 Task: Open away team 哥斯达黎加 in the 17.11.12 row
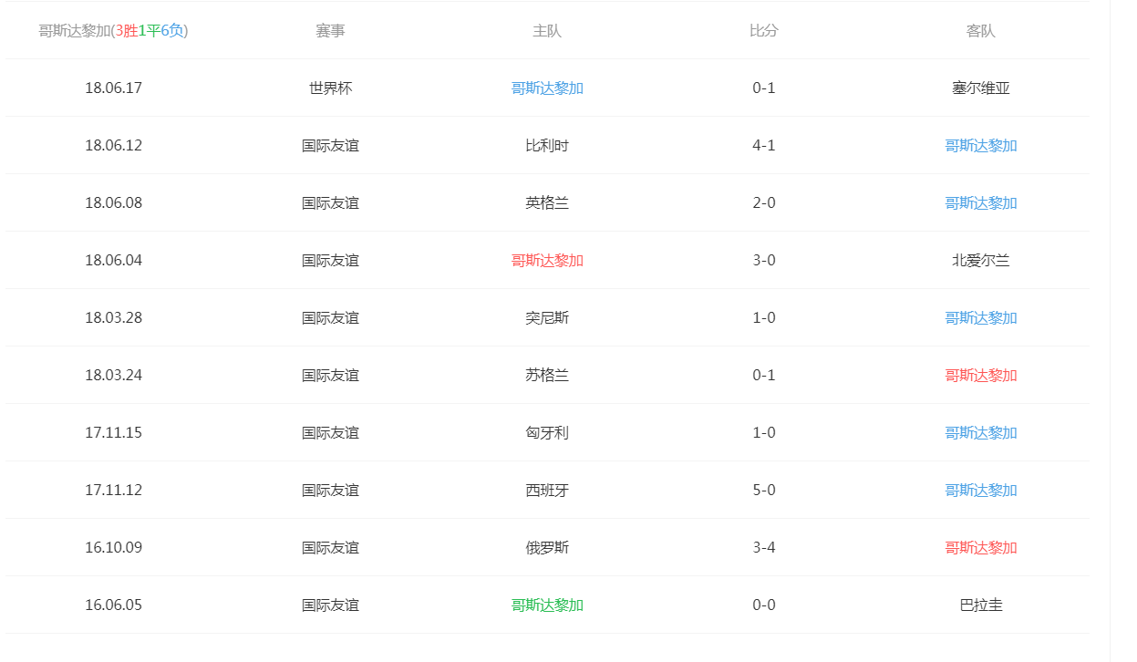[981, 491]
